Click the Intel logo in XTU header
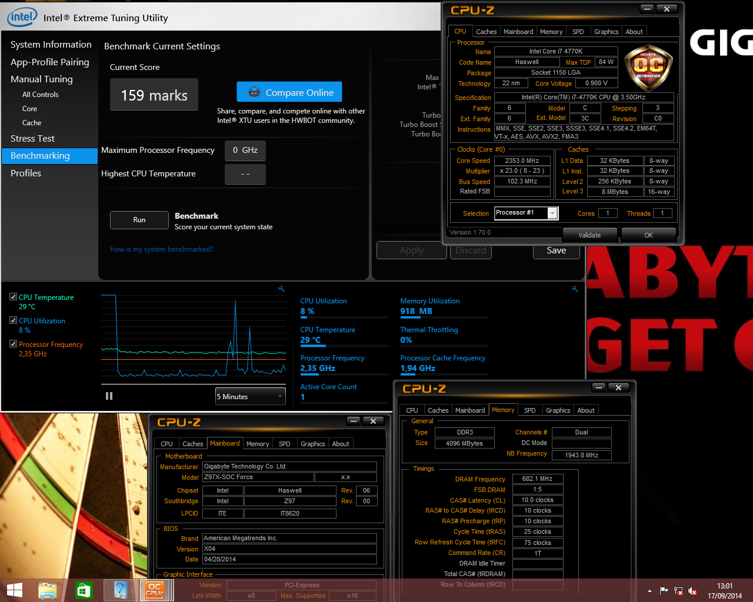This screenshot has height=602, width=753. [x=22, y=17]
